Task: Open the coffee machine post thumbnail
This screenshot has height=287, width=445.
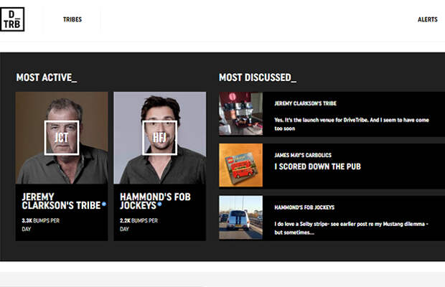Action: coord(240,113)
